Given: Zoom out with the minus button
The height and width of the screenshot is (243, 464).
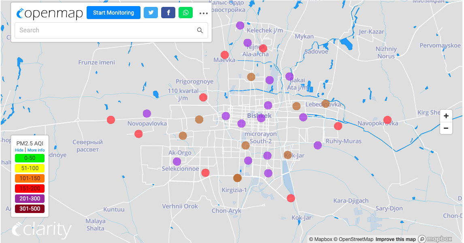Looking at the screenshot, I should pyautogui.click(x=446, y=128).
